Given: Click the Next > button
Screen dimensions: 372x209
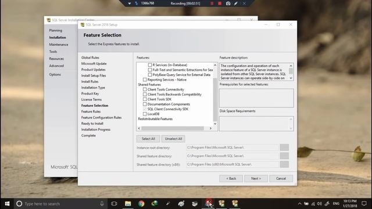Looking at the screenshot, I should pyautogui.click(x=256, y=178).
